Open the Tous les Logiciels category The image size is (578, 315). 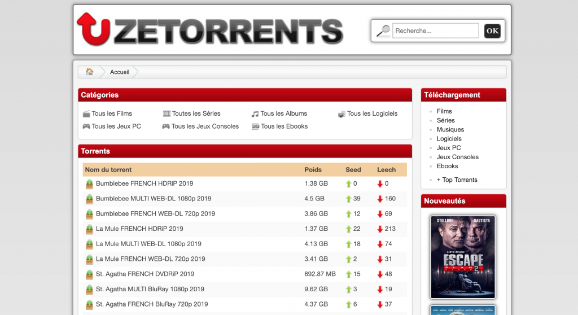(373, 113)
